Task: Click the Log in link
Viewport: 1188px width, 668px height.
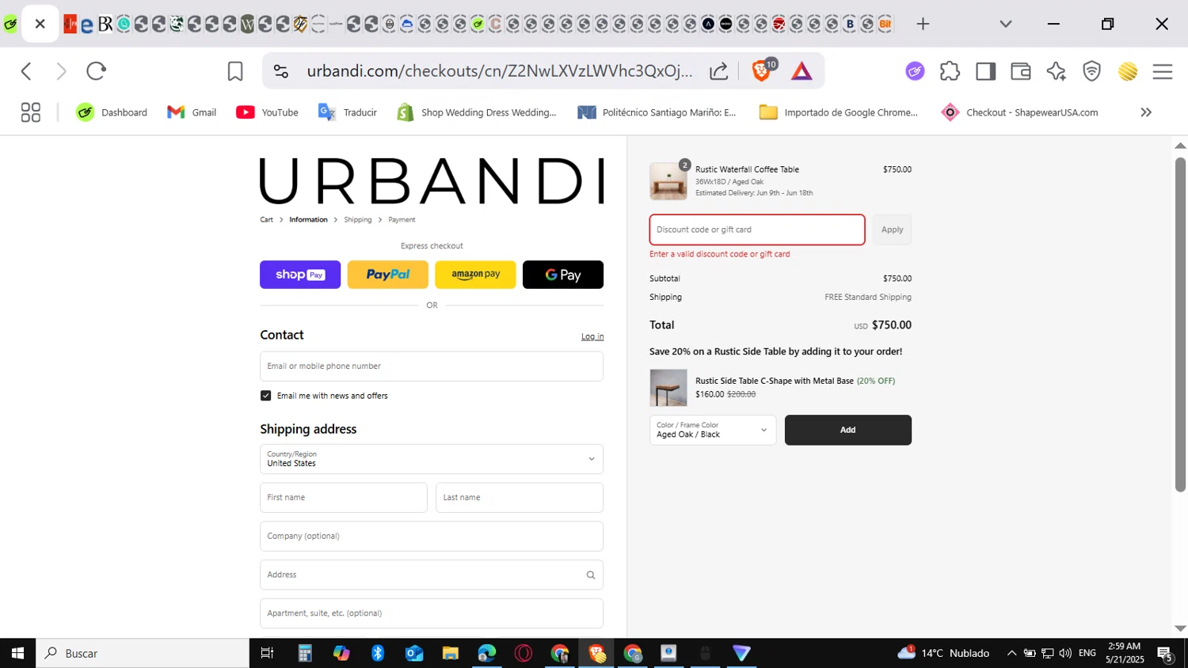Action: pyautogui.click(x=592, y=336)
